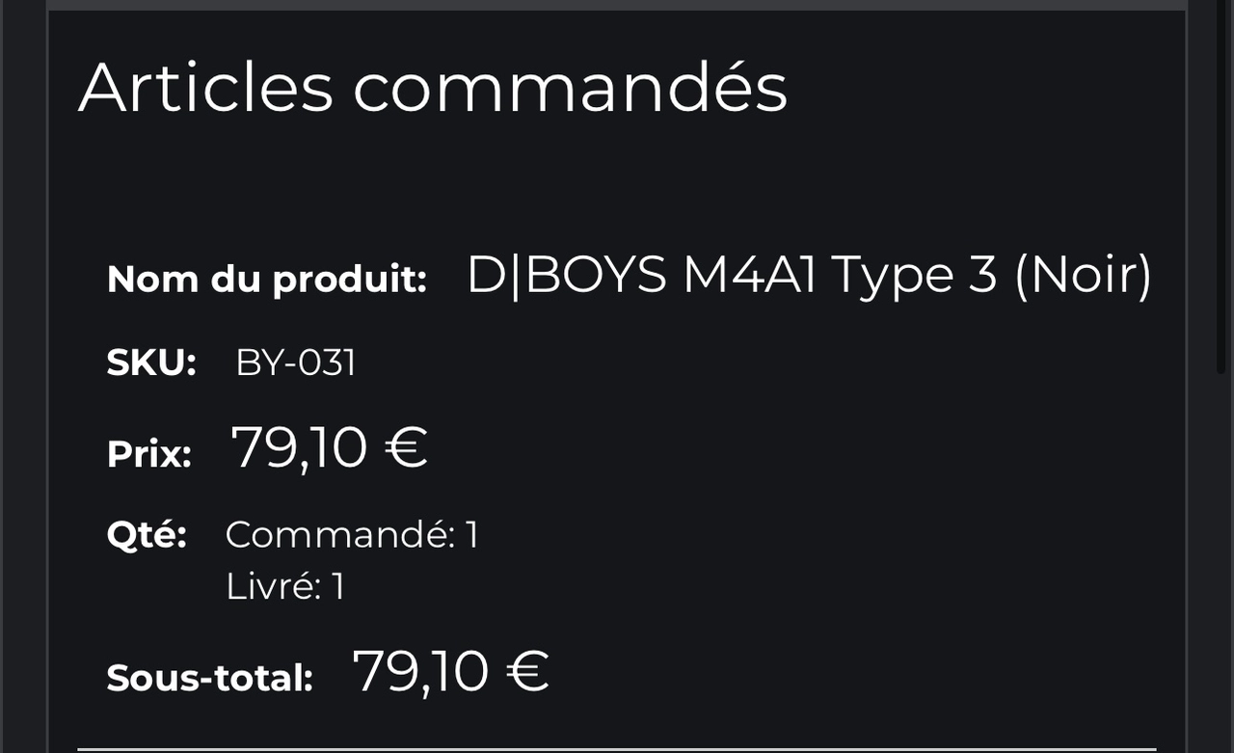Select the "Livré: 1" quantity text
This screenshot has width=1234, height=753.
[284, 586]
